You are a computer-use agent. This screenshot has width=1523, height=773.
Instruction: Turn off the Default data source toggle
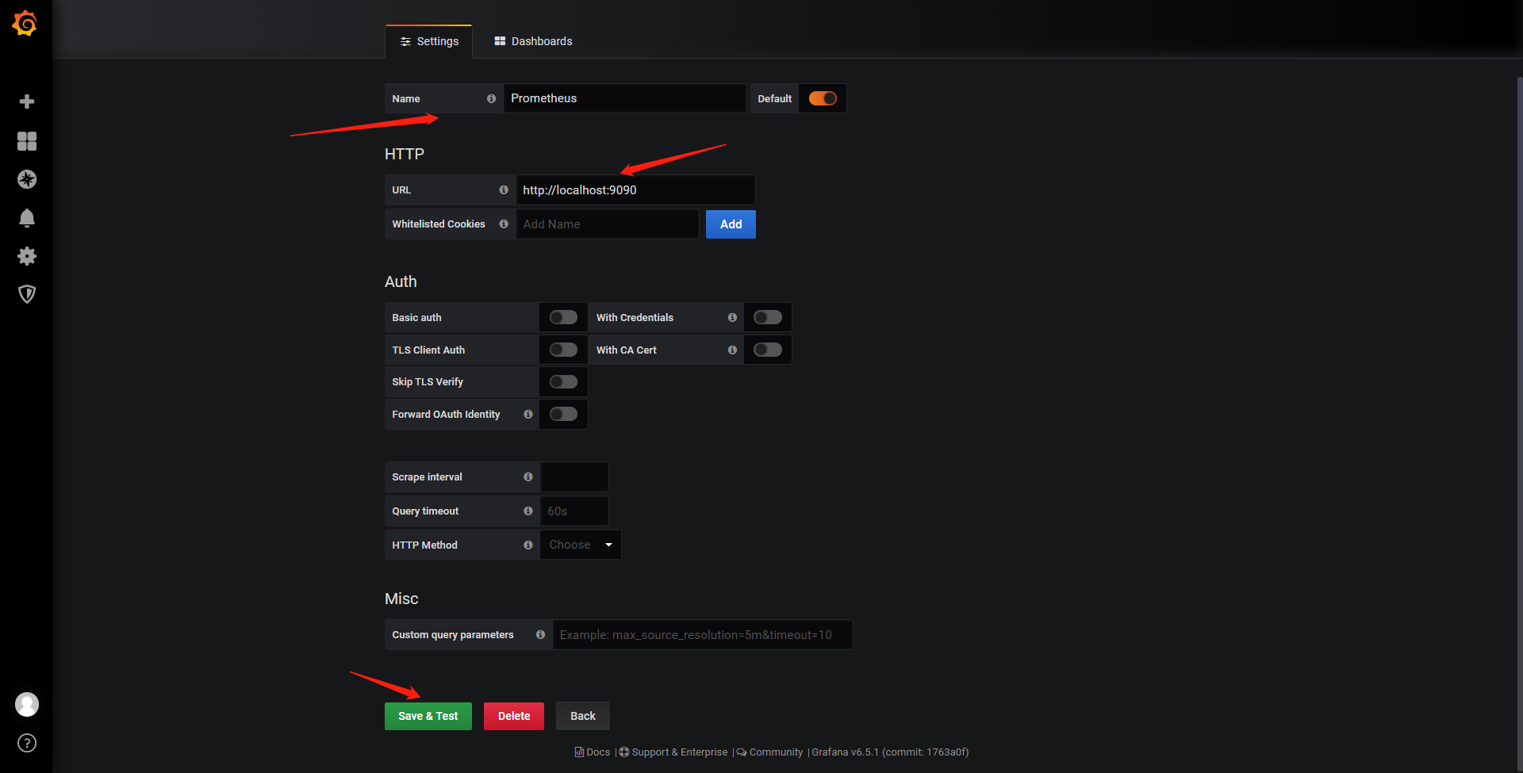click(x=823, y=98)
